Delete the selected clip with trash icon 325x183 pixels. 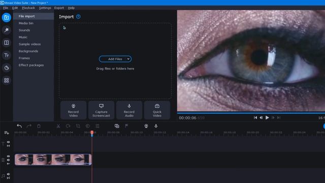(39, 126)
